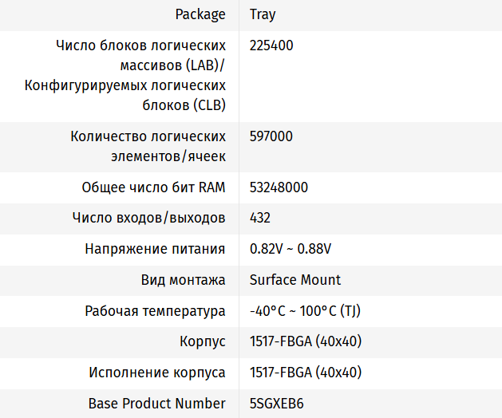Viewport: 502px width, 418px height.
Task: Click the "Вид монтажа" label
Action: (183, 280)
